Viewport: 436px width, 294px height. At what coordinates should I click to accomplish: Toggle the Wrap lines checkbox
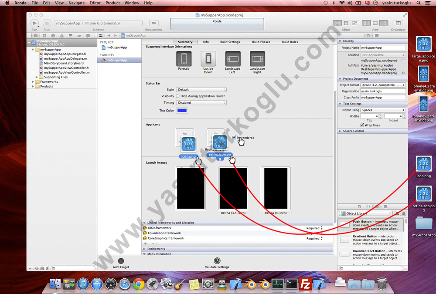click(362, 125)
